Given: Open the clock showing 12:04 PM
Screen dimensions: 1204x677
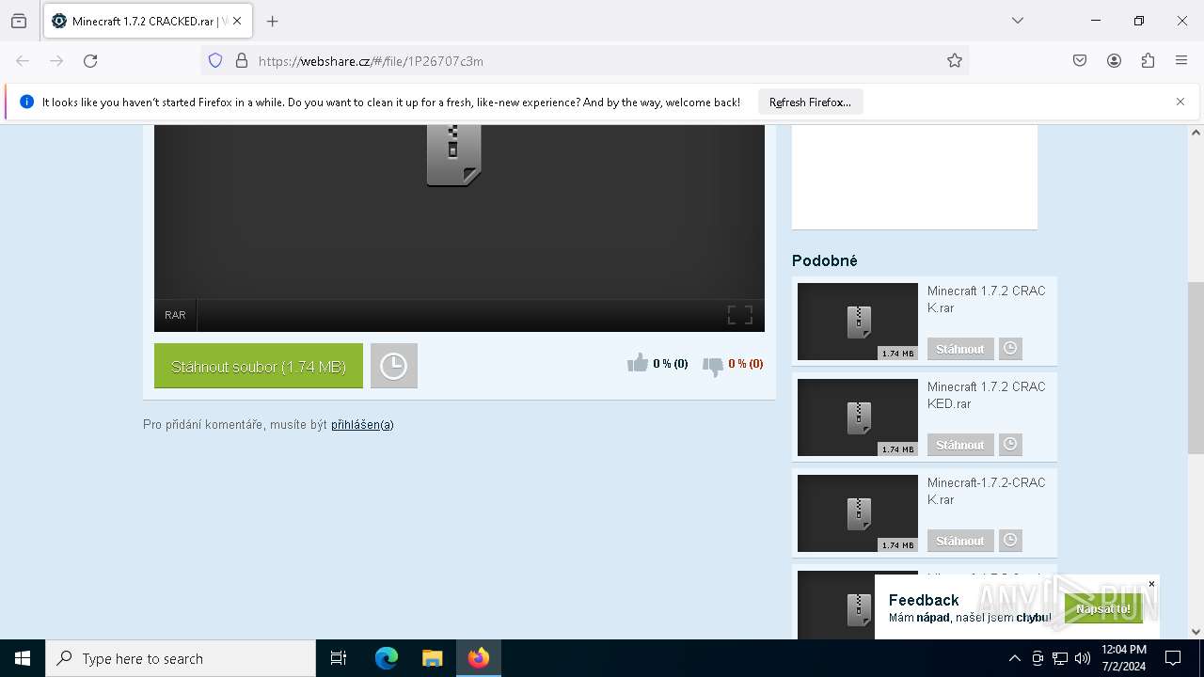Looking at the screenshot, I should tap(1123, 658).
